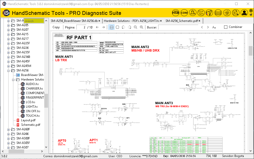Switch to SM-A256_BoardViewer tab

[74, 21]
